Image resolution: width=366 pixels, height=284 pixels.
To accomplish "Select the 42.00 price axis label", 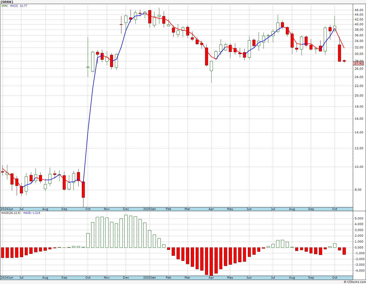I will click(359, 20).
